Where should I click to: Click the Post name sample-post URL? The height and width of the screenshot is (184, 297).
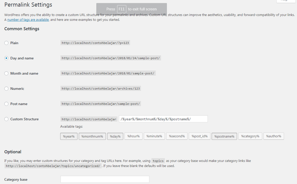point(101,104)
